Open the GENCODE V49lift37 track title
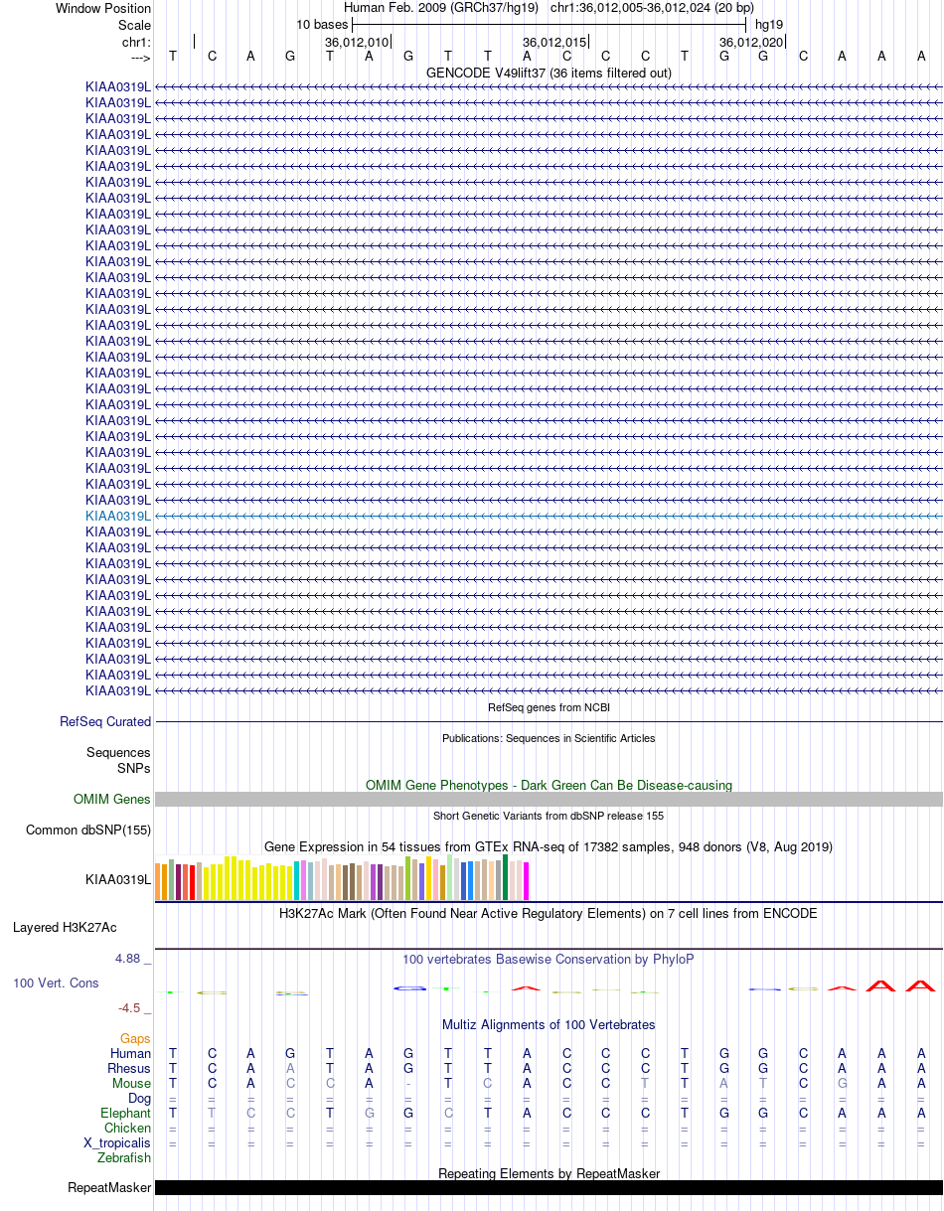The image size is (944, 1211). click(549, 73)
